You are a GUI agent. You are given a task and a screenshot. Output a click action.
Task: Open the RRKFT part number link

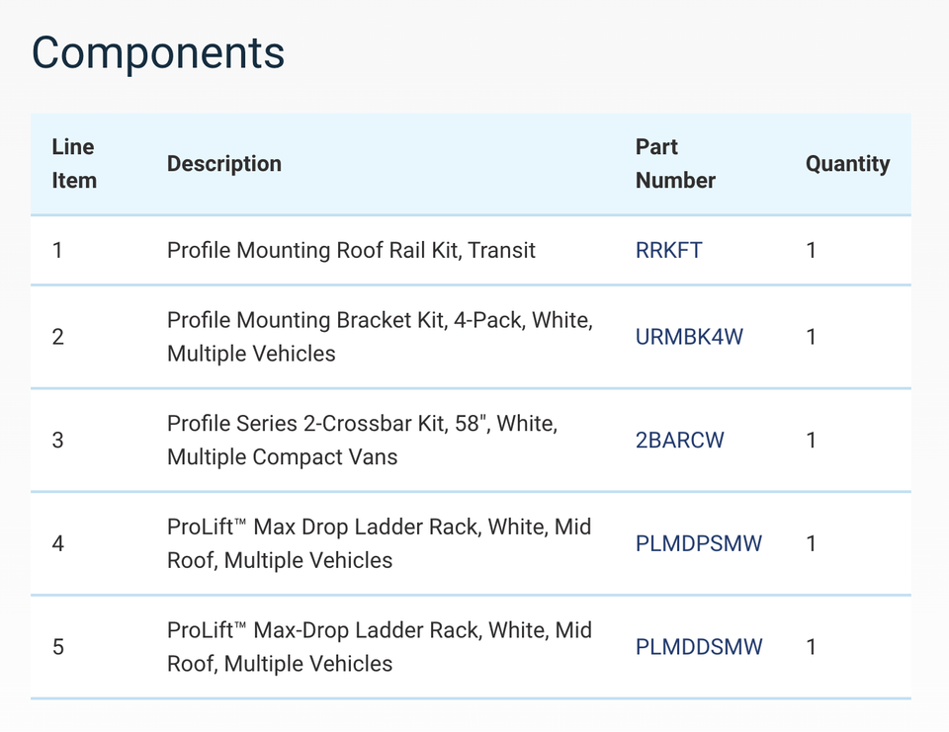coord(668,250)
